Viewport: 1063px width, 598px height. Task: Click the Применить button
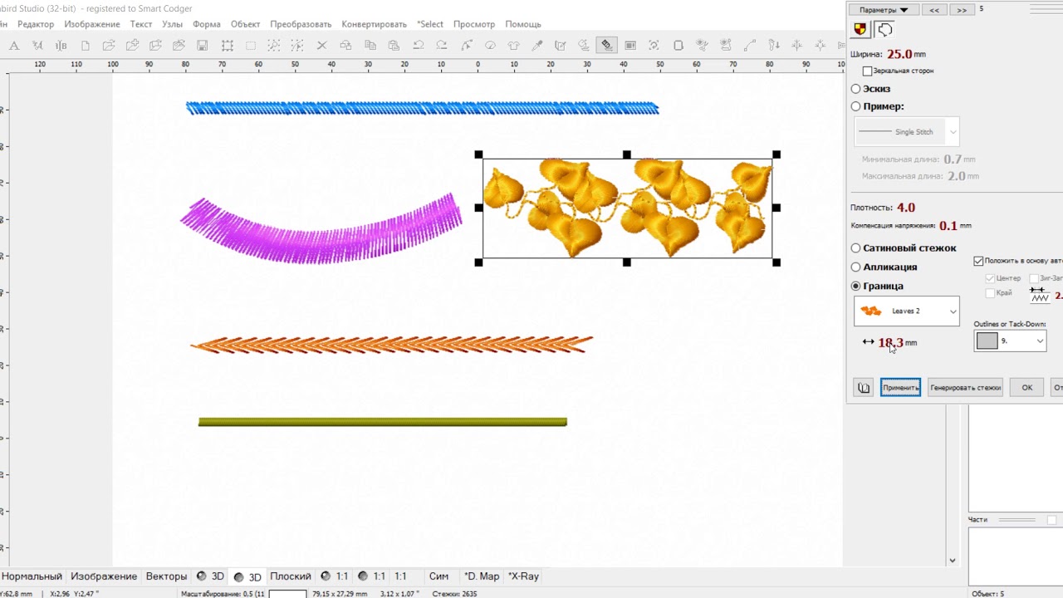click(x=900, y=388)
